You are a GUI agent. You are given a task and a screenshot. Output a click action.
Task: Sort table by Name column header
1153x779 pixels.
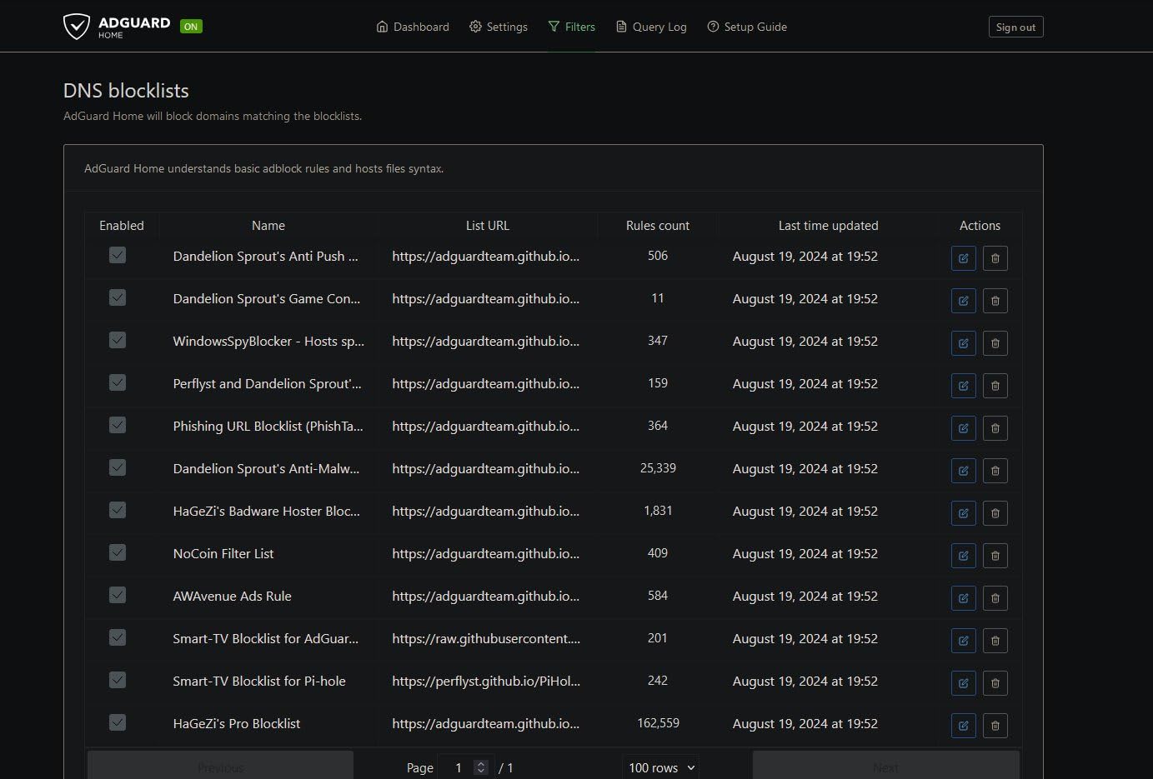(x=268, y=226)
